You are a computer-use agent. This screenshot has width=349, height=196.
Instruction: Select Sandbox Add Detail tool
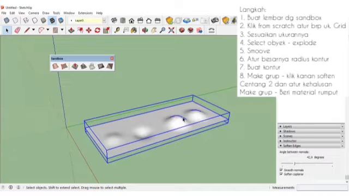click(101, 66)
